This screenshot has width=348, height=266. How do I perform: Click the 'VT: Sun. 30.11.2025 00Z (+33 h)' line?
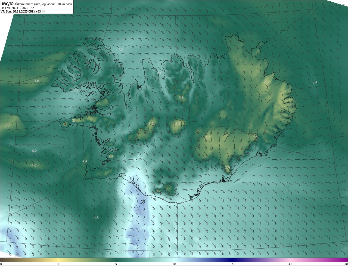(23, 12)
